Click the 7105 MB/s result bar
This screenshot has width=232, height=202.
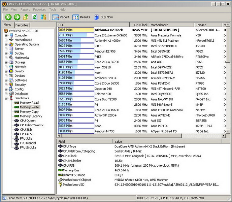[x=76, y=35]
